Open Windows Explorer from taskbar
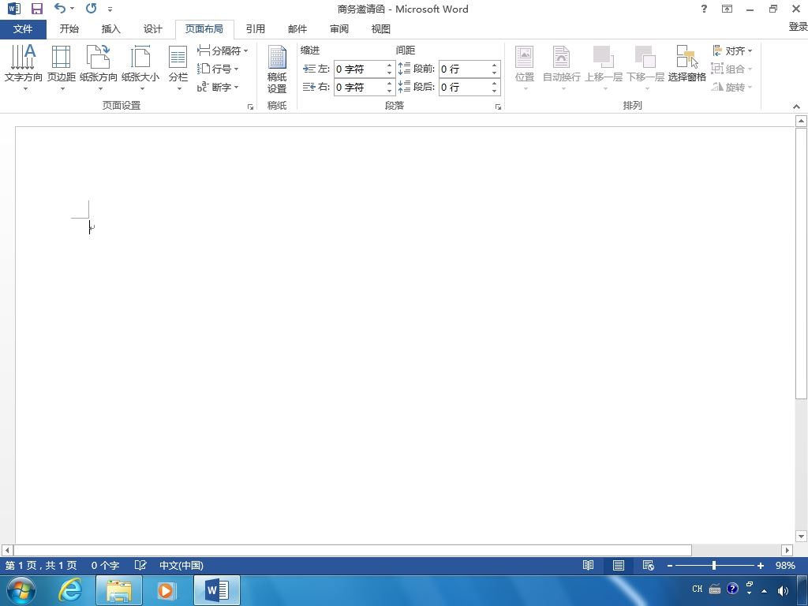 point(119,590)
